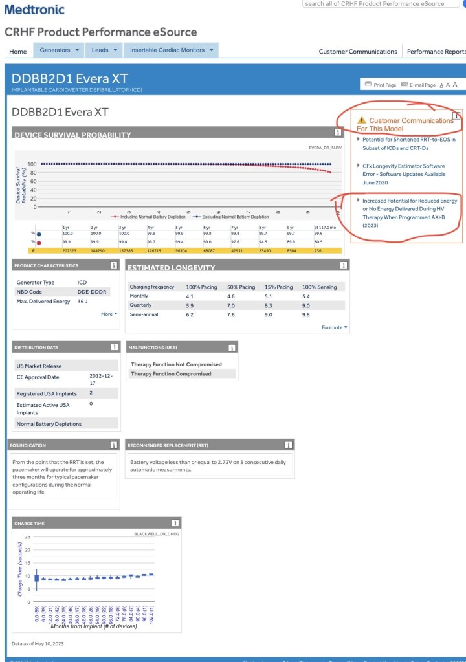Click the E-mail Page envelope icon

click(x=405, y=85)
